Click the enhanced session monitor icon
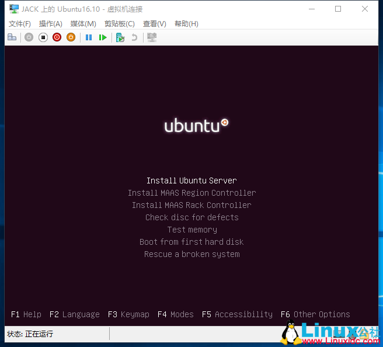 click(x=152, y=37)
